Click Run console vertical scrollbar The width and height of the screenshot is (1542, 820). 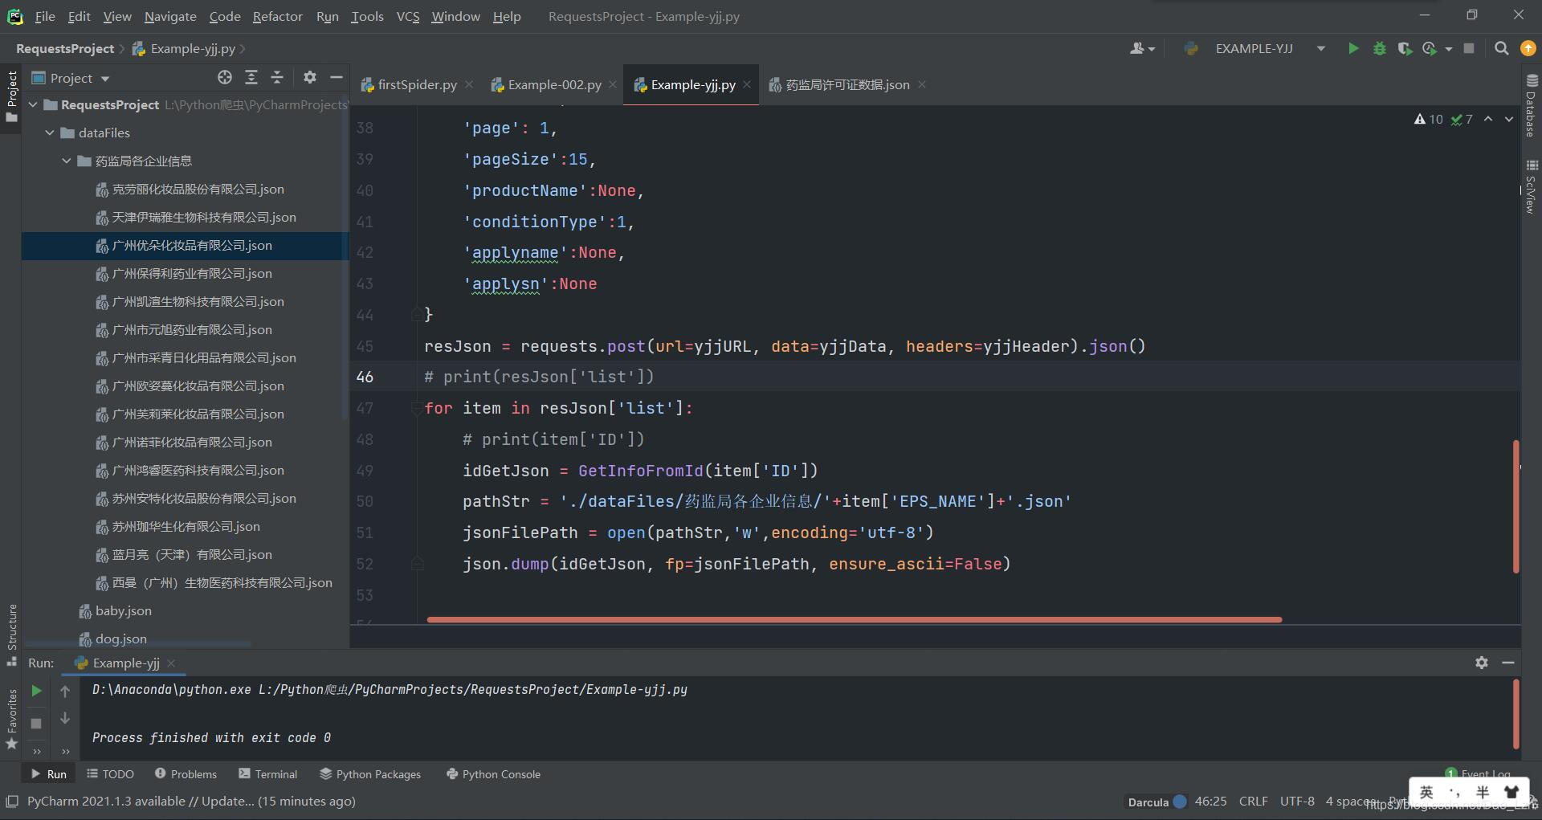pos(1515,713)
